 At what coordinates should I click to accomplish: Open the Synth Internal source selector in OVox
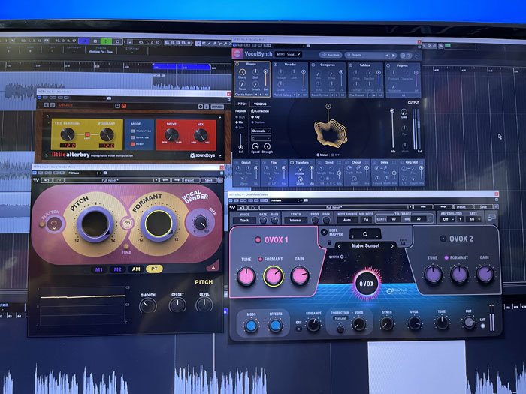tap(296, 220)
